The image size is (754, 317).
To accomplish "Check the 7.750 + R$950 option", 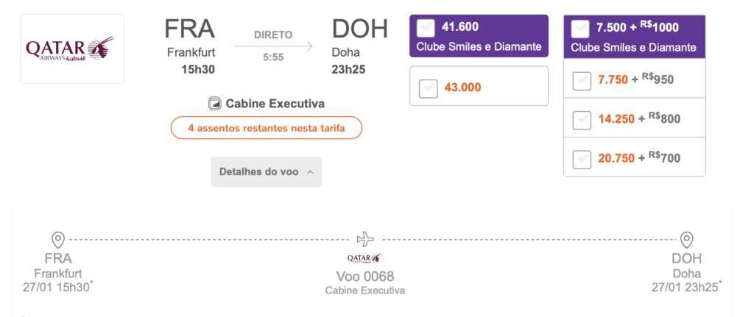I will click(x=582, y=81).
